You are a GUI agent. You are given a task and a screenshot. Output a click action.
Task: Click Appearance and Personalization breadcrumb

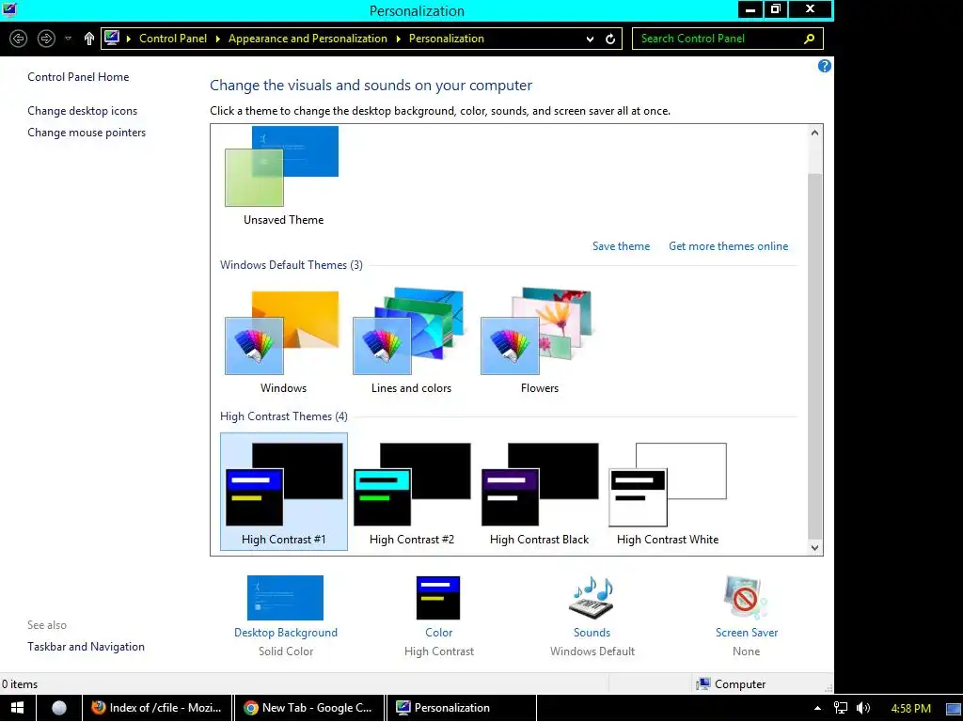pos(308,39)
